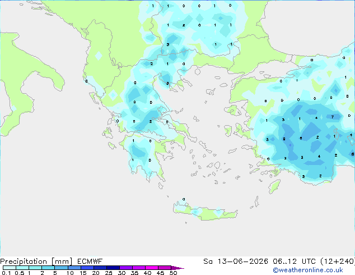Click the 20–25 mm dark blue swatch
This screenshot has height=275, width=355.
(x=100, y=268)
